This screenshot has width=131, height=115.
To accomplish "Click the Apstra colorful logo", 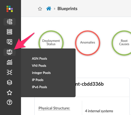I will [10, 9].
